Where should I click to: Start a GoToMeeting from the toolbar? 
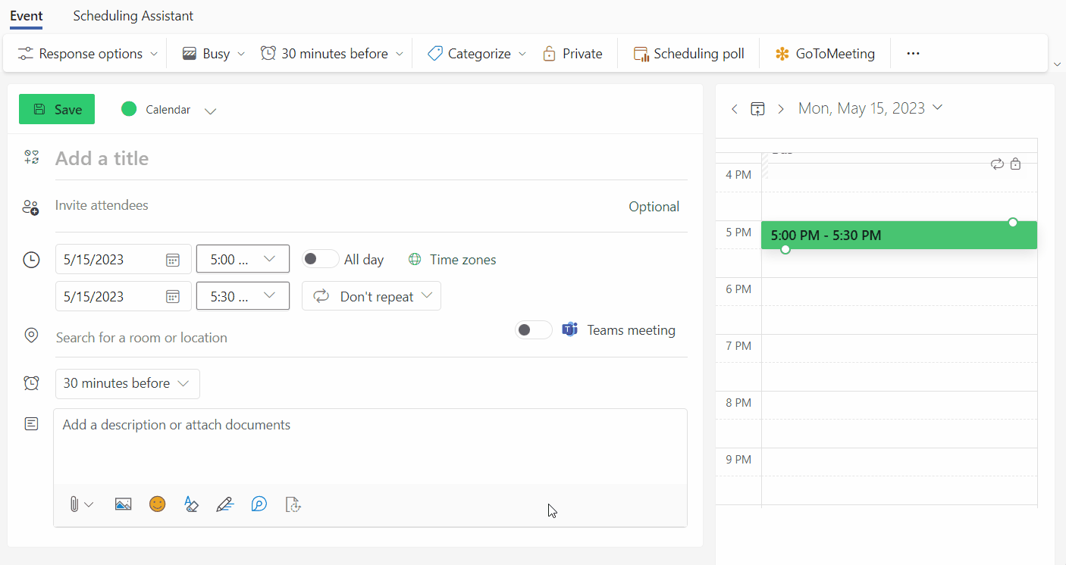point(824,53)
